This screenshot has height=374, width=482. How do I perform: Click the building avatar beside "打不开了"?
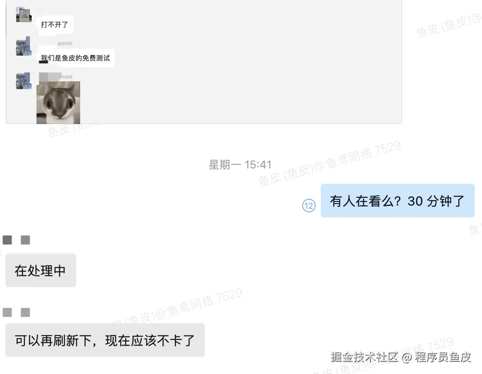(24, 14)
